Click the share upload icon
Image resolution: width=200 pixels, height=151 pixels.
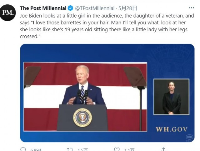coord(163,149)
